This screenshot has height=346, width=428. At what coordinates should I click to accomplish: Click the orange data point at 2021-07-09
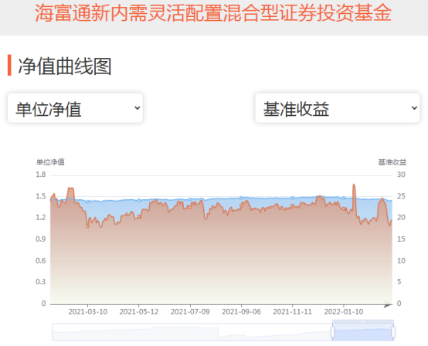(x=190, y=207)
